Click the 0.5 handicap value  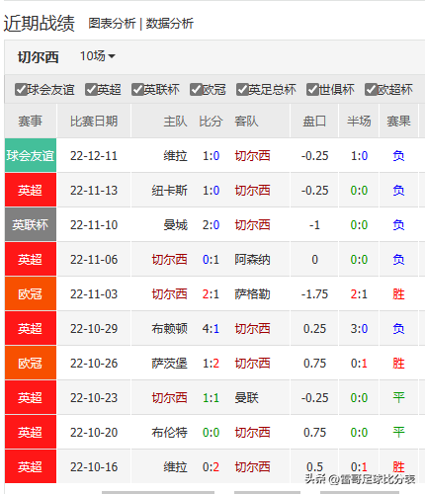(314, 467)
